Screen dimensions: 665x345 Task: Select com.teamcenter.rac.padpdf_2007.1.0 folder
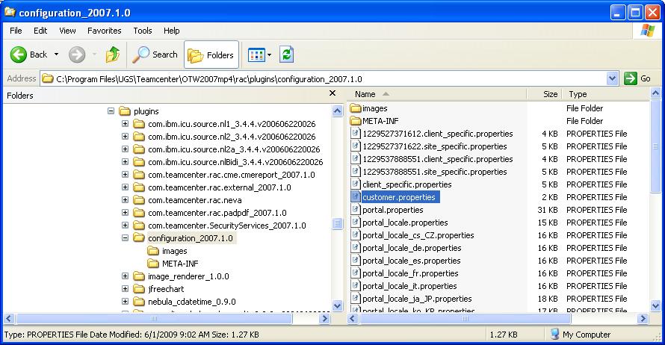click(217, 213)
